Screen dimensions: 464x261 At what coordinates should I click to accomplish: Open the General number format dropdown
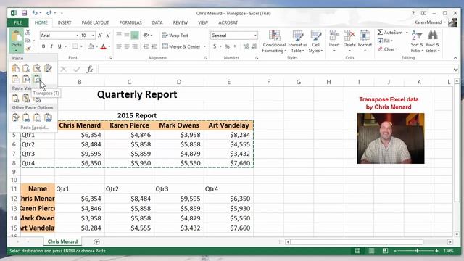[x=255, y=36]
